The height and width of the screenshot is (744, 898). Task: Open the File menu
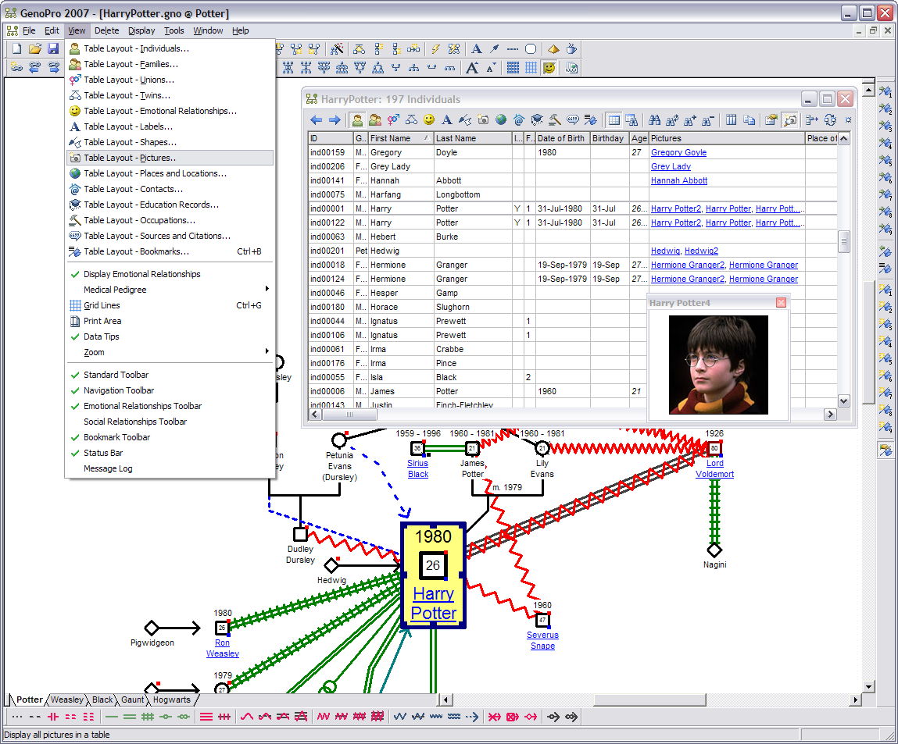click(29, 31)
